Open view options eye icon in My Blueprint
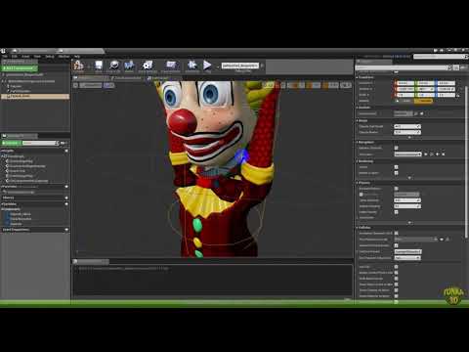 [64, 143]
